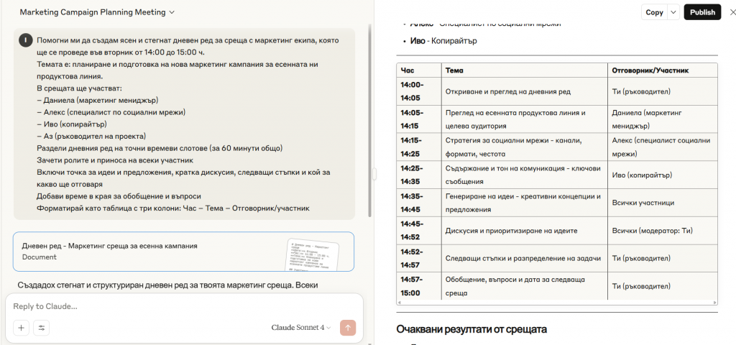736x345 pixels.
Task: Click Стратегия за социални мрежи cell
Action: 524,147
